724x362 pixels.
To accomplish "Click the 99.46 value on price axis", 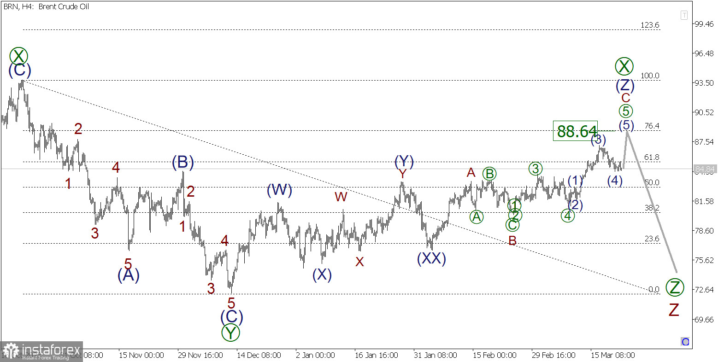I will (704, 24).
